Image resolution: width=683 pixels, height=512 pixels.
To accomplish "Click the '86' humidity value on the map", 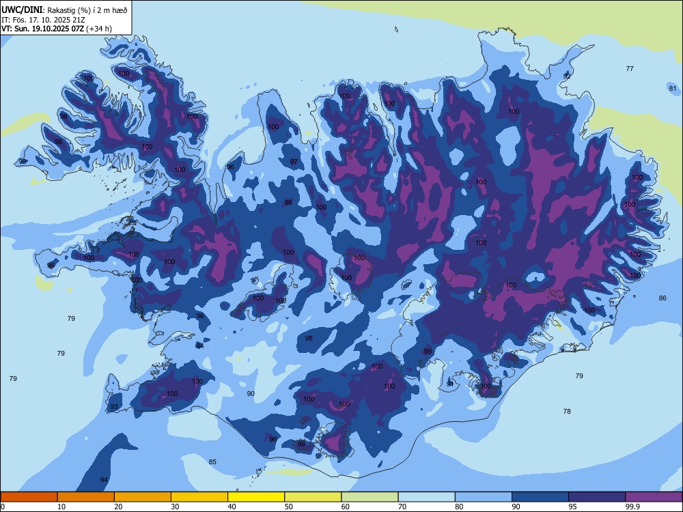I will point(663,298).
